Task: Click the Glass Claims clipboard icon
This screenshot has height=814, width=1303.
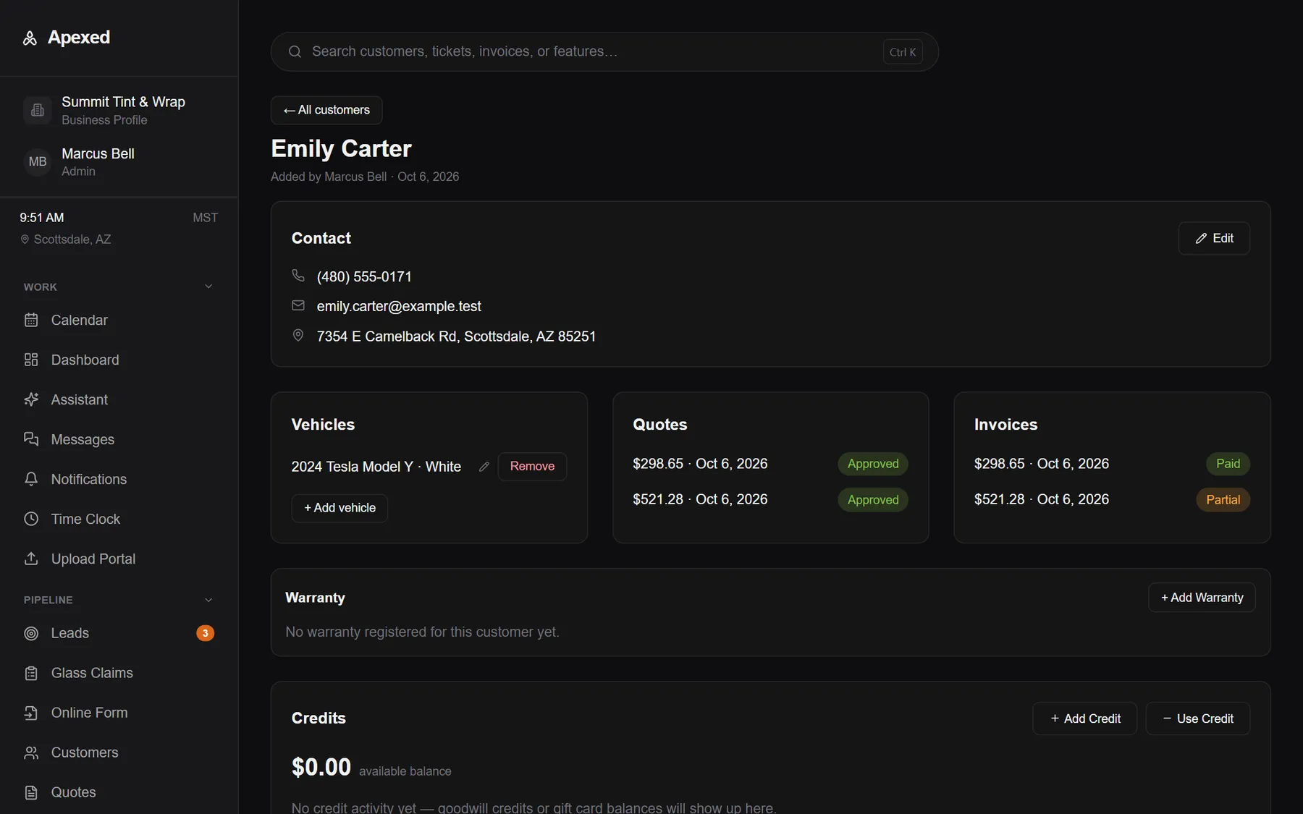Action: 31,673
